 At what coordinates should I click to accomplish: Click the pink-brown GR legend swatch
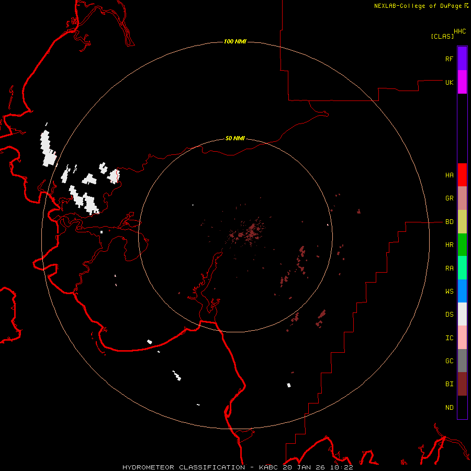pyautogui.click(x=462, y=198)
